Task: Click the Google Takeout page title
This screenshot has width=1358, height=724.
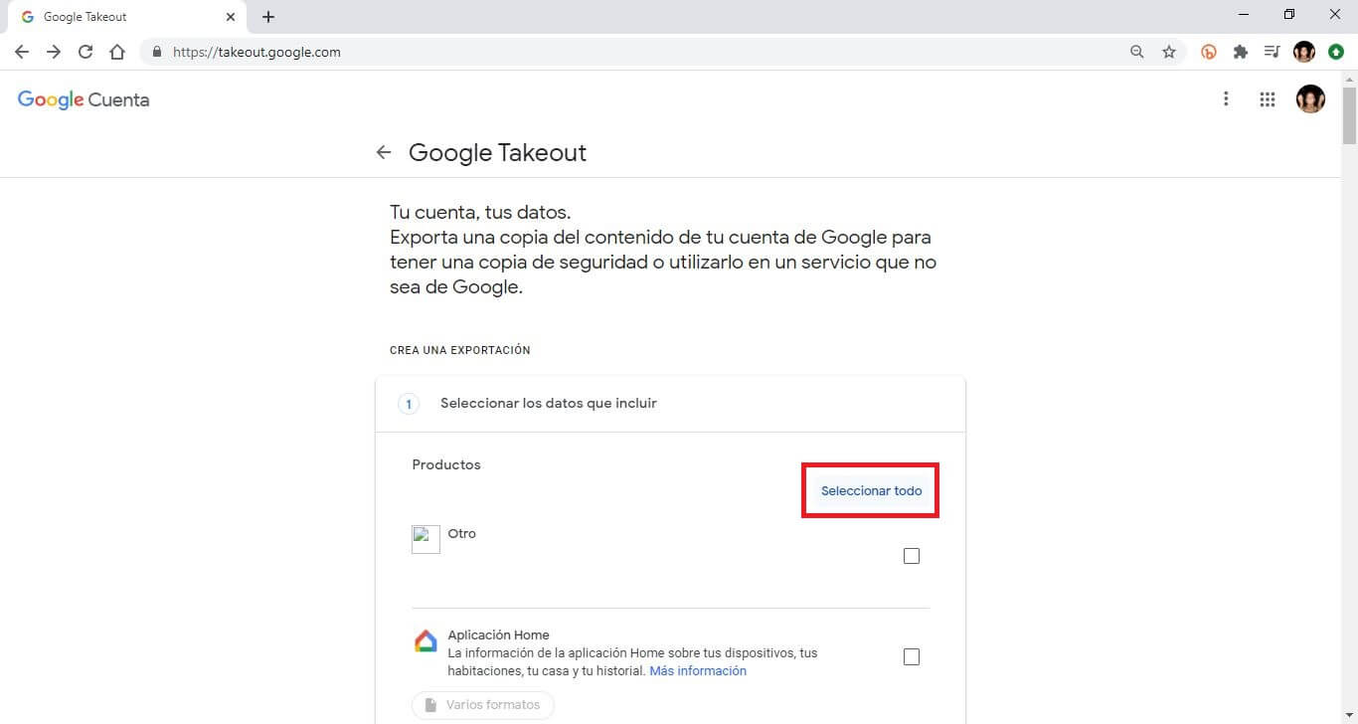Action: (x=498, y=152)
